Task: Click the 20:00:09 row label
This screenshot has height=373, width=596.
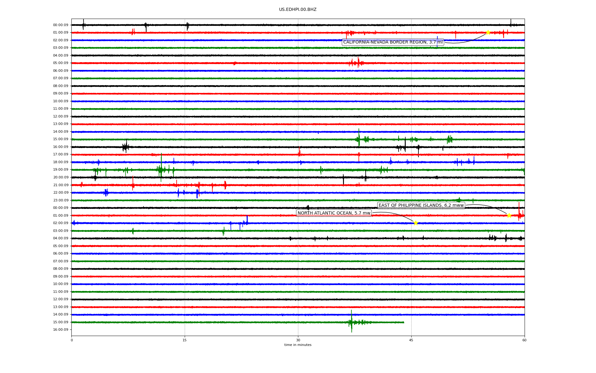Action: click(x=61, y=177)
